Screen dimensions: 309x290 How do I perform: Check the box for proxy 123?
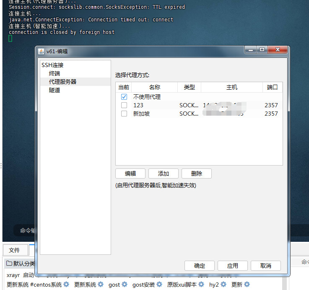click(x=124, y=105)
